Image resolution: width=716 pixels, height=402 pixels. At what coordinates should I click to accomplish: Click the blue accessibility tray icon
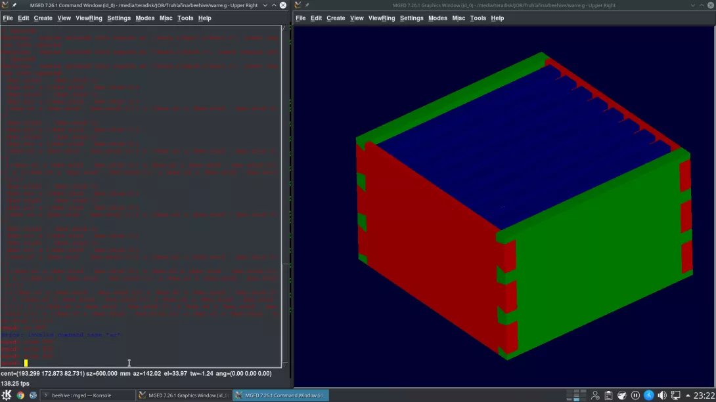click(x=648, y=395)
